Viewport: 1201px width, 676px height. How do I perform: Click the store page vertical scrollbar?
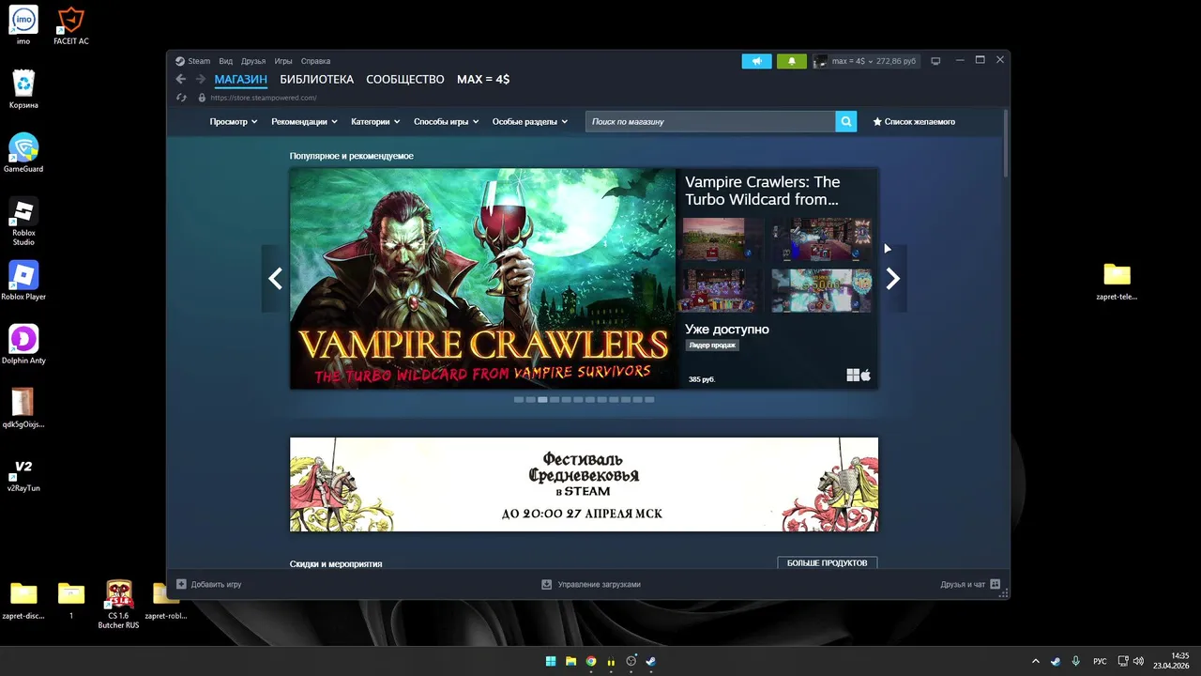(x=1006, y=144)
